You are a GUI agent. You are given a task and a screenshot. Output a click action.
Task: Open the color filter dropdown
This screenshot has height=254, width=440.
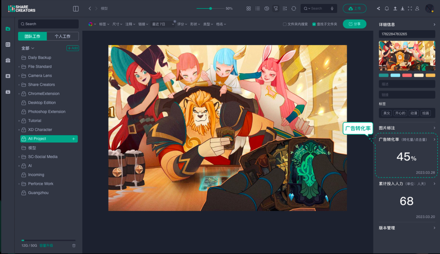92,24
